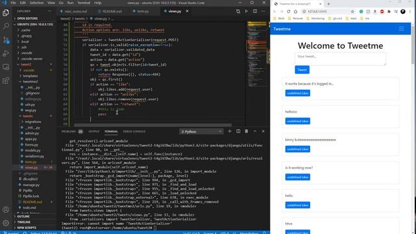Open the Chrome three-dot menu
The image size is (416, 234).
click(410, 12)
